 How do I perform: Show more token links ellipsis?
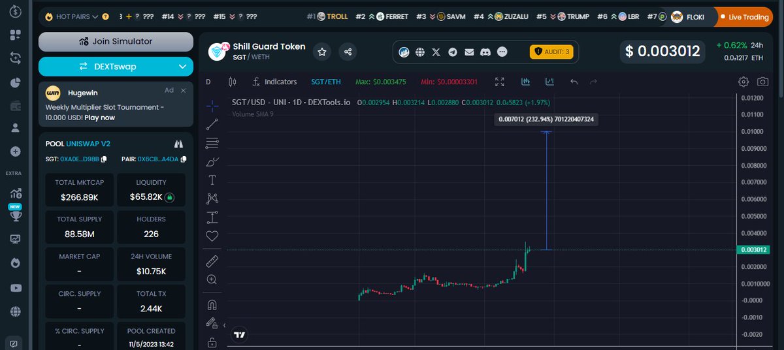click(x=502, y=52)
